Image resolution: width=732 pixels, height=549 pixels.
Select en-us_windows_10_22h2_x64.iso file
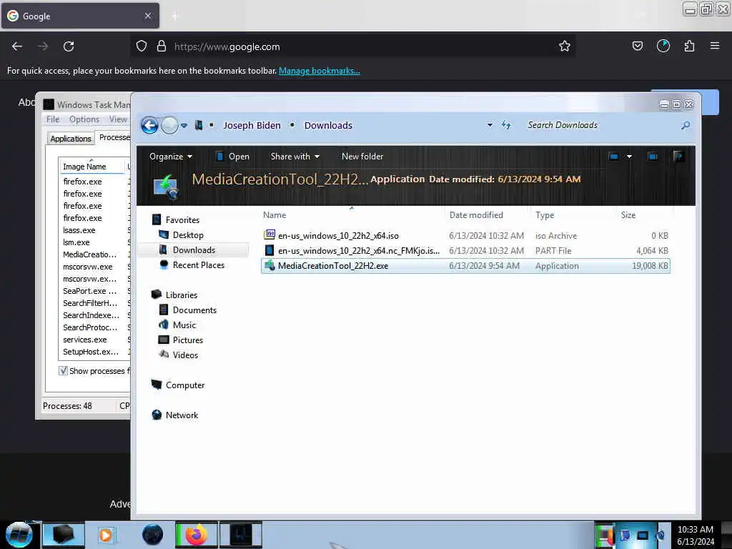click(466, 236)
